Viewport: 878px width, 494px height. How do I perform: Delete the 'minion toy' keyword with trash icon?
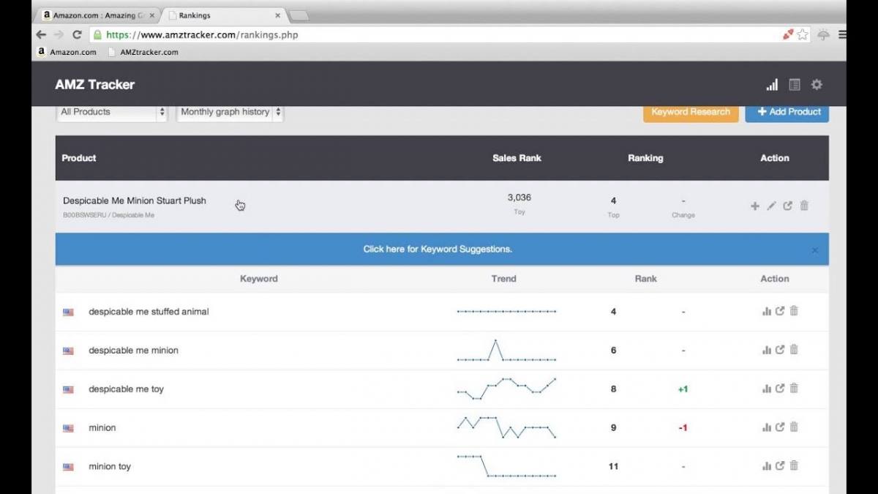(x=794, y=465)
